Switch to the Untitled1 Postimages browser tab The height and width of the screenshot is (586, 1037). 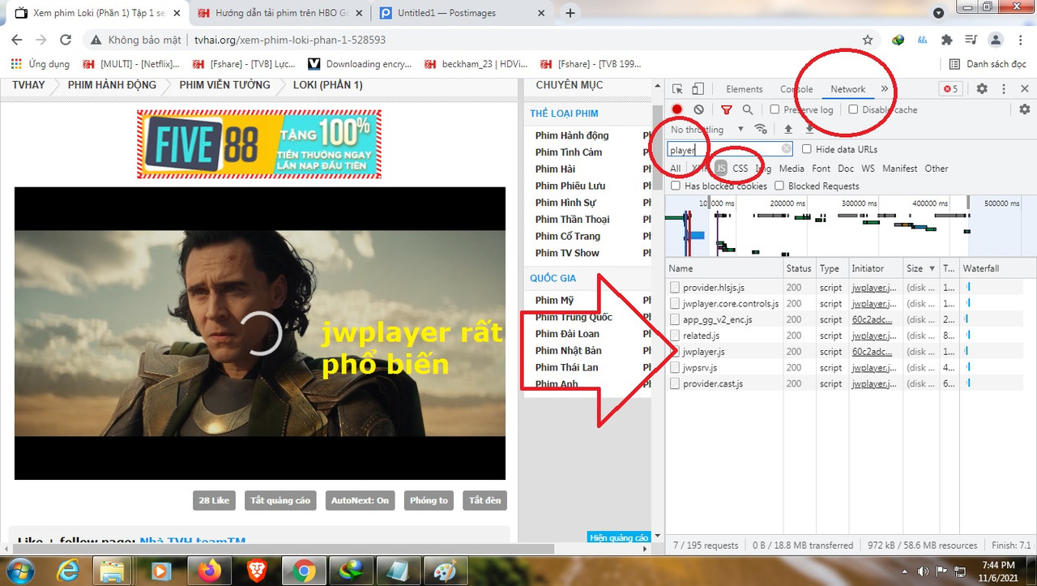click(462, 13)
